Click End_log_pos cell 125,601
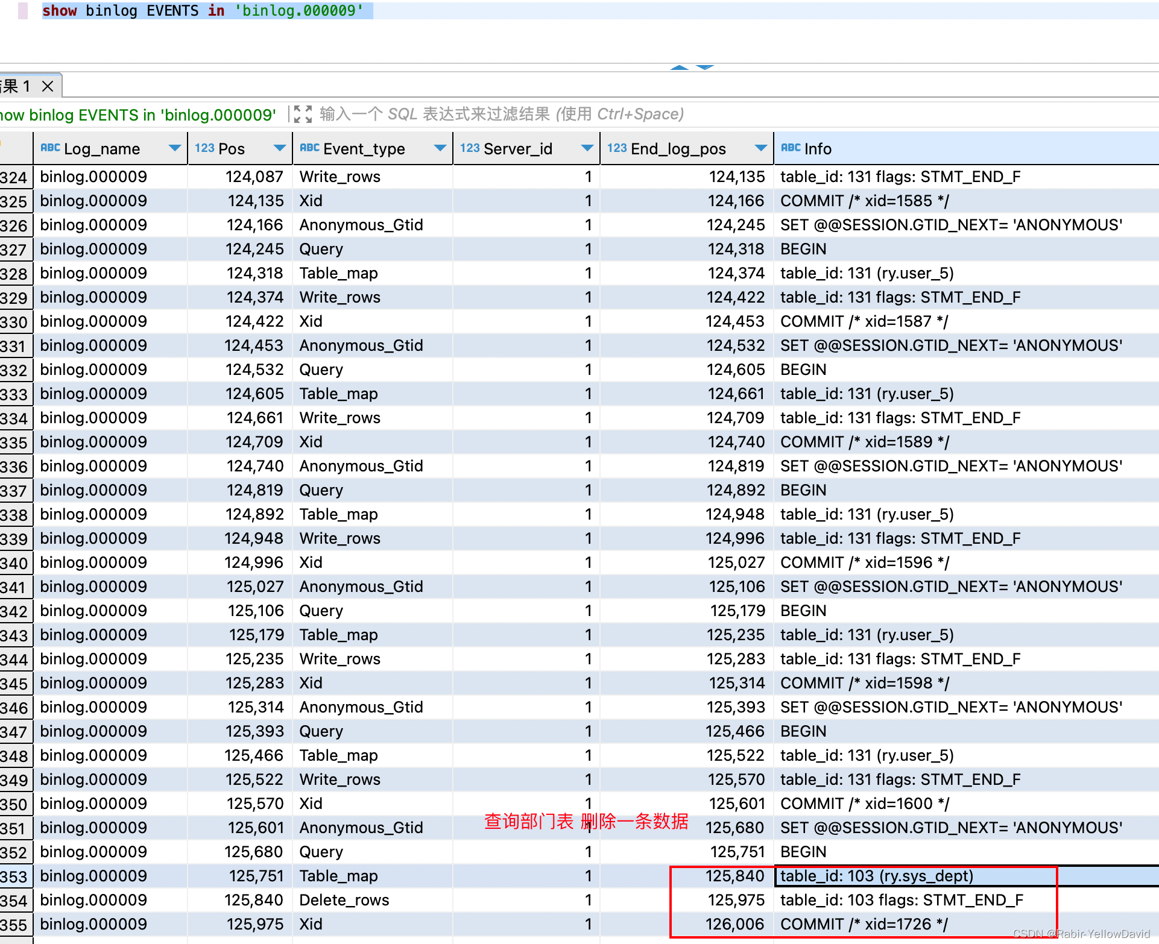This screenshot has height=944, width=1159. (687, 804)
